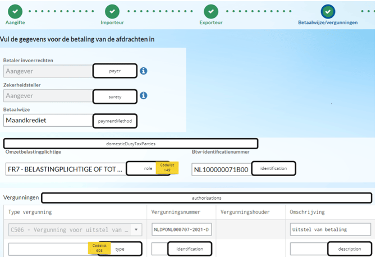376x258 pixels.
Task: Click the Vergunningsnummer column header
Action: tap(176, 212)
